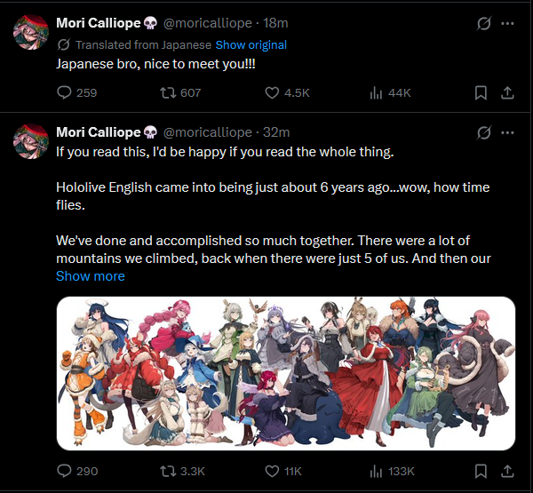Open more options menu on first post
The height and width of the screenshot is (493, 533).
(x=507, y=23)
